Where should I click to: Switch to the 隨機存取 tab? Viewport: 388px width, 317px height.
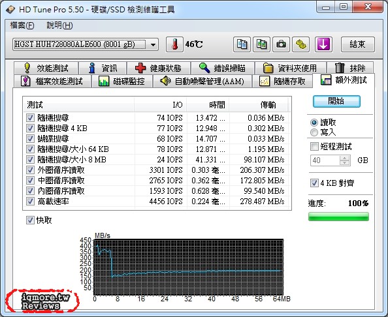click(282, 81)
